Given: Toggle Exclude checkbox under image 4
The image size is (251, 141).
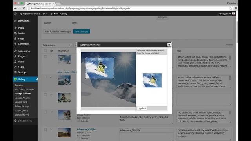Looking at the screenshot, I should tap(78, 121).
